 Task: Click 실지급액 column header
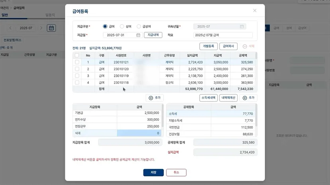coord(192,55)
